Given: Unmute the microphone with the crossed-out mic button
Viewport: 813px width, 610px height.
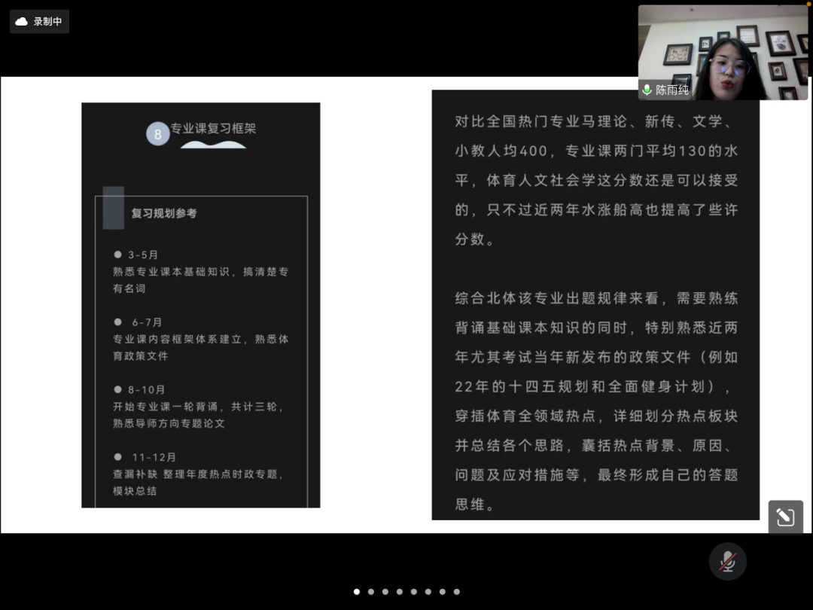Looking at the screenshot, I should (727, 561).
